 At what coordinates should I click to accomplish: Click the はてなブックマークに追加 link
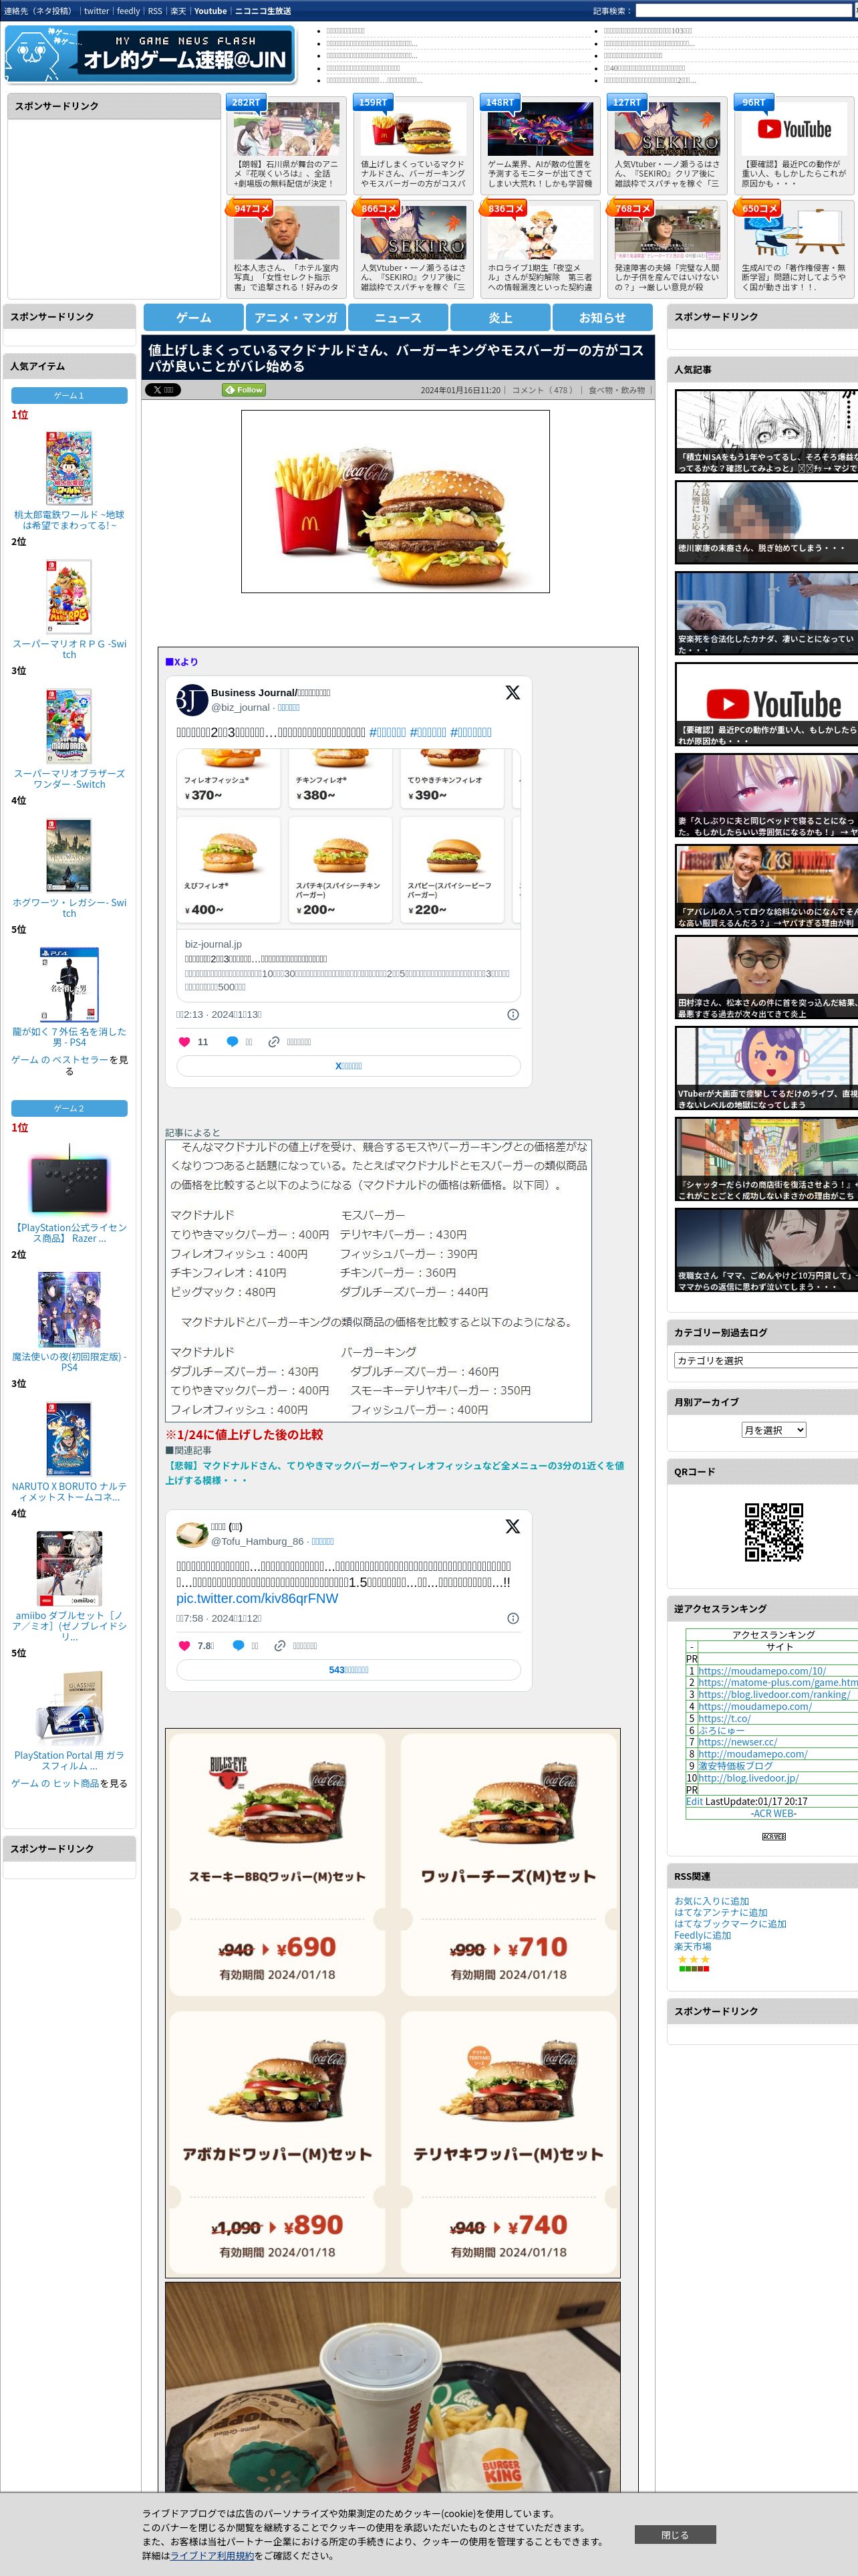pyautogui.click(x=730, y=1924)
